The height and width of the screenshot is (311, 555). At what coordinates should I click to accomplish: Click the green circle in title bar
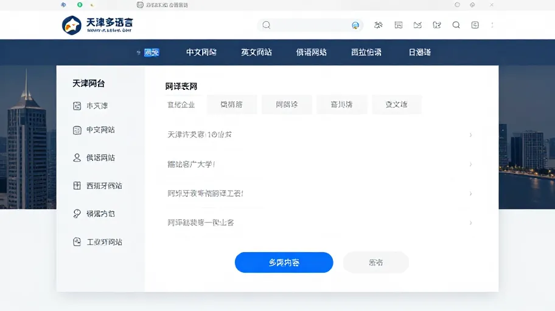80,5
